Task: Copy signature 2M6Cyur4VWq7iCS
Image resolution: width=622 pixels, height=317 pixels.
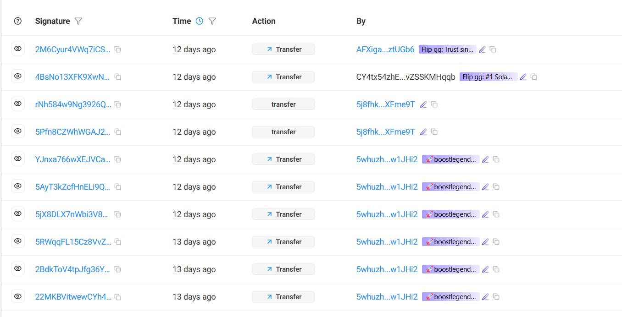Action: pos(118,49)
